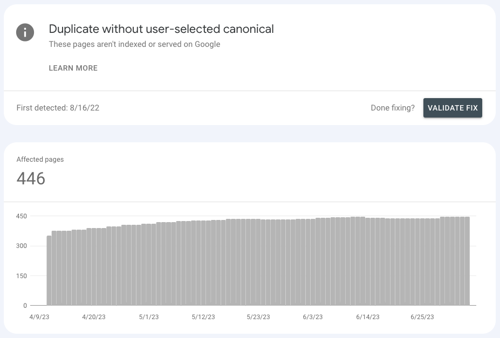Image resolution: width=500 pixels, height=338 pixels.
Task: Click the first, shortest bar in the chart
Action: point(49,271)
